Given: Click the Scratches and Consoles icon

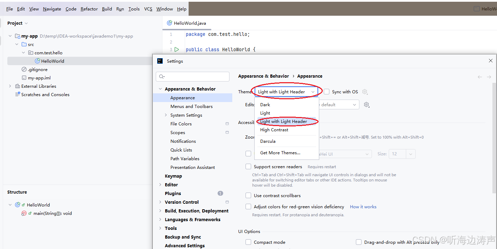Looking at the screenshot, I should tap(17, 94).
